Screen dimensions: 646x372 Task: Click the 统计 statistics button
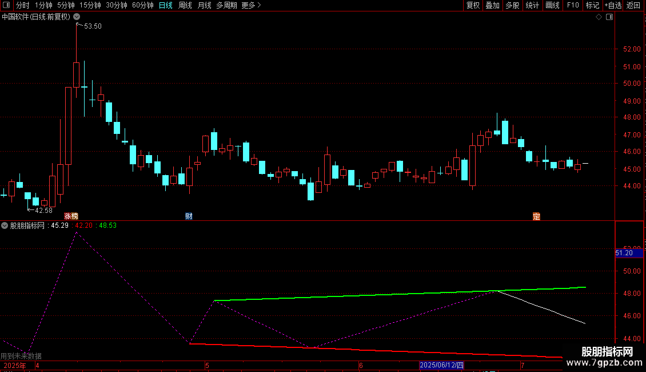[532, 5]
